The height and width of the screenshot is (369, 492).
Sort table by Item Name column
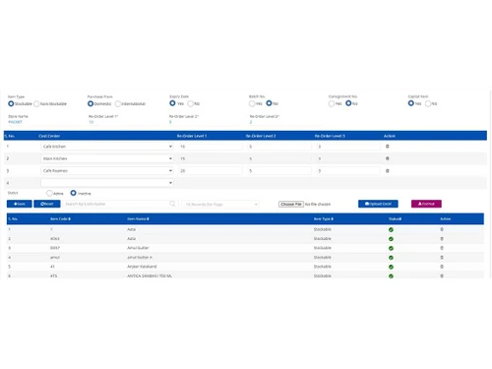coord(138,218)
